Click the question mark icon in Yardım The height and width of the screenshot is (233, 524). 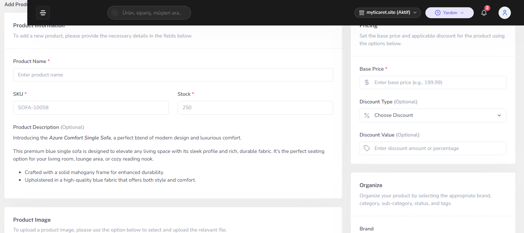pos(438,13)
